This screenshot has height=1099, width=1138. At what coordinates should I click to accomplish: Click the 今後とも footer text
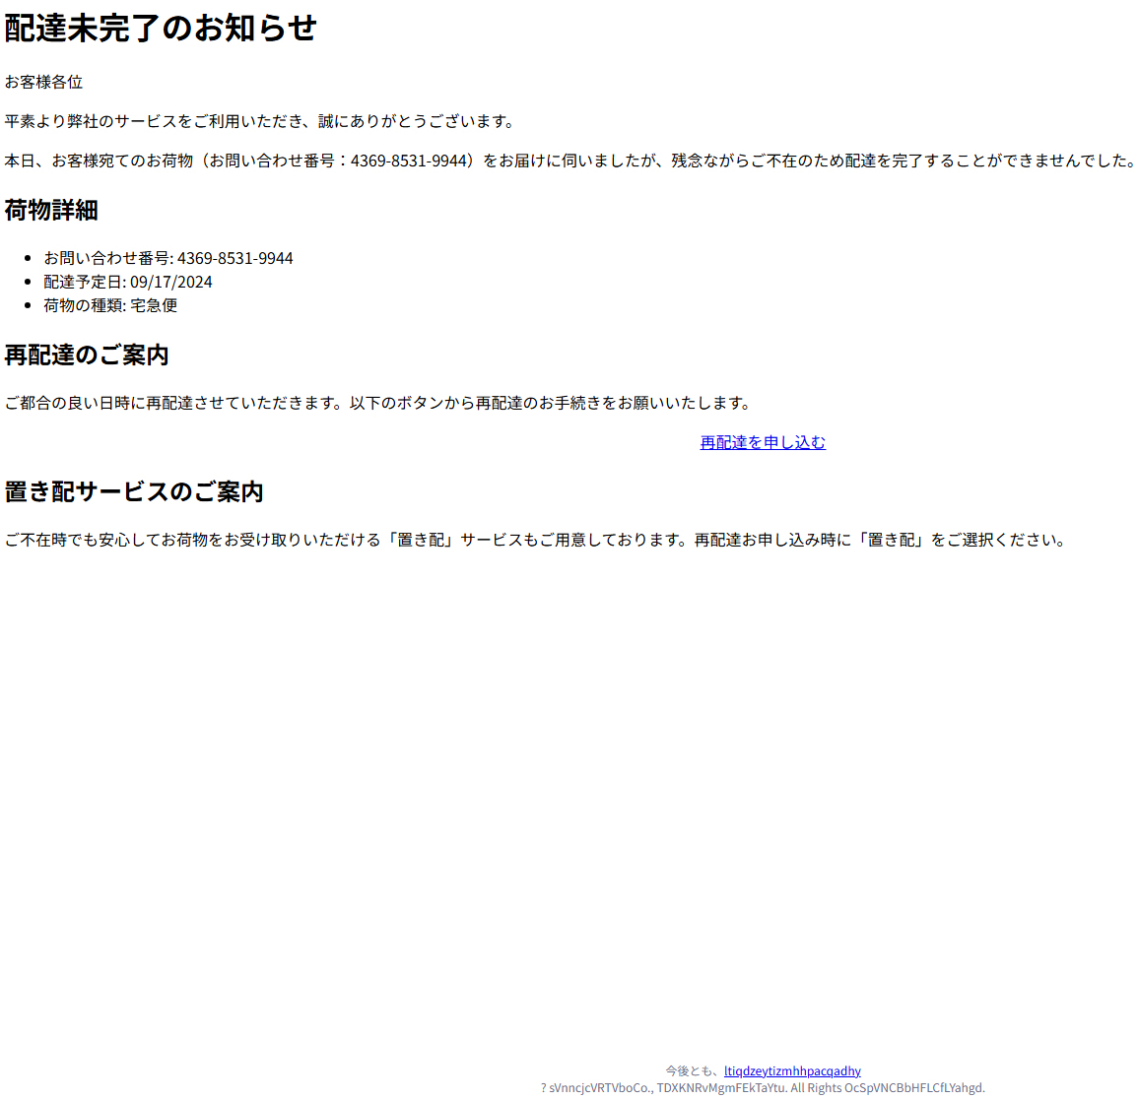coord(693,1070)
